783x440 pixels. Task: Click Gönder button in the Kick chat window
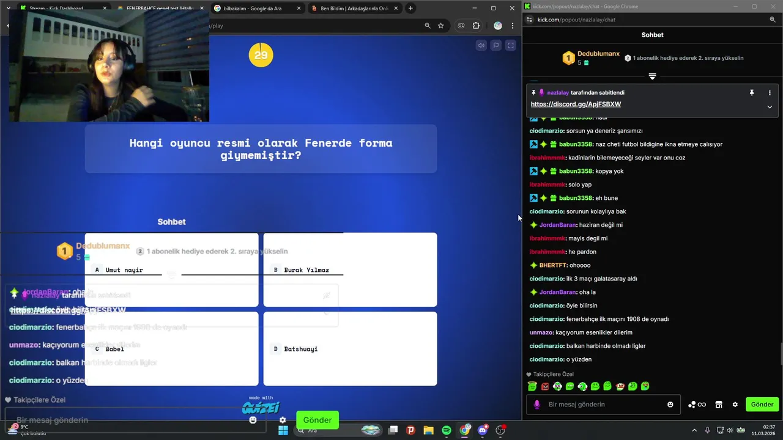pos(762,405)
